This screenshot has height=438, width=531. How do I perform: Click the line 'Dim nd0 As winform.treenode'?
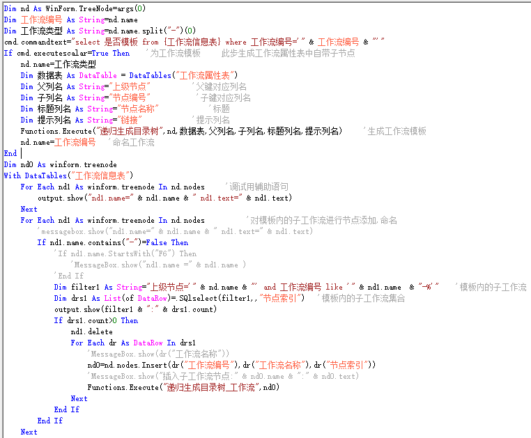(61, 164)
